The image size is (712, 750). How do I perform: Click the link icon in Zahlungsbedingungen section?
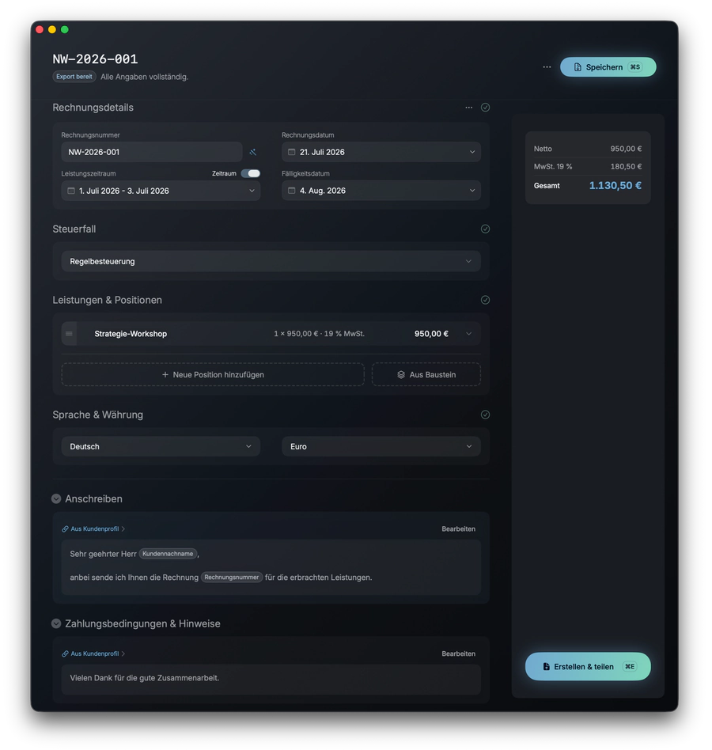(x=65, y=653)
